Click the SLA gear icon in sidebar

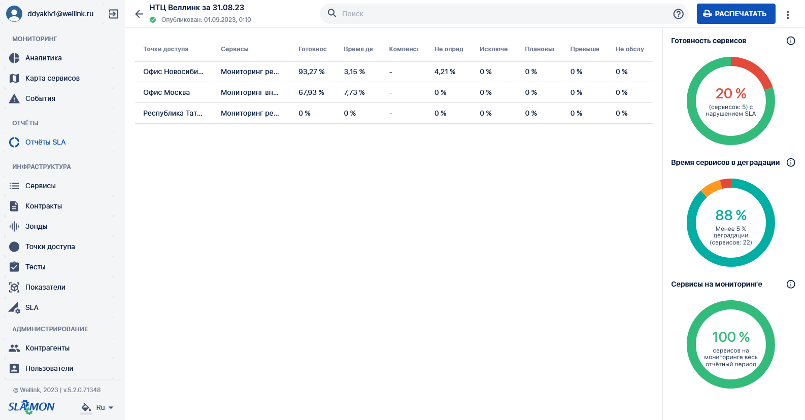pyautogui.click(x=14, y=307)
